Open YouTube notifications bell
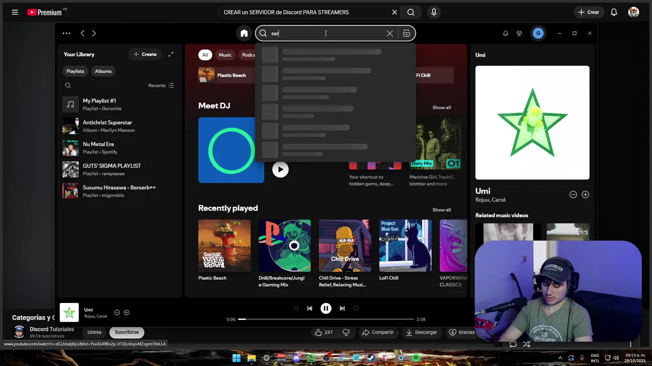652x366 pixels. (x=614, y=12)
